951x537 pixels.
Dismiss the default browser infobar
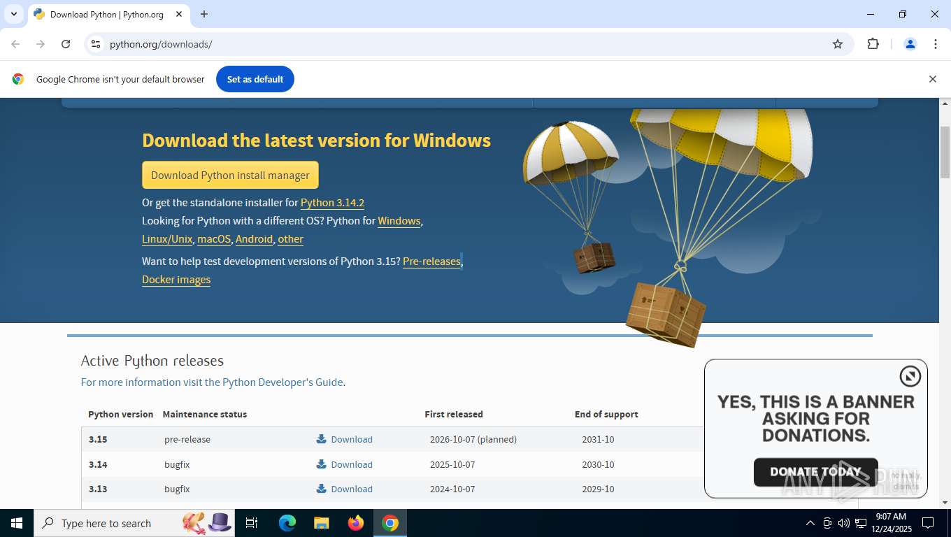[x=932, y=79]
